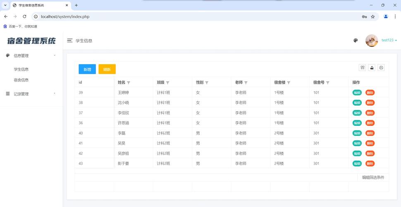The height and width of the screenshot is (207, 401).
Task: Delete the row for 李佳欣
Action: tap(370, 113)
